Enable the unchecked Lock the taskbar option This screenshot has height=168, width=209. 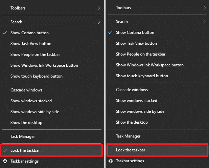pyautogui.click(x=131, y=150)
